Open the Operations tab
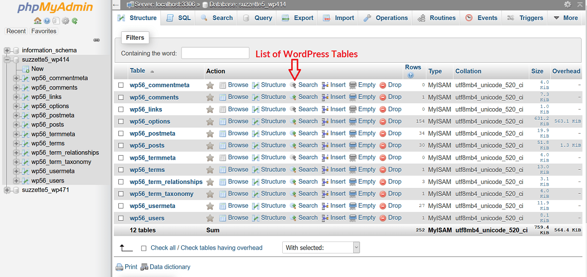 tap(385, 18)
